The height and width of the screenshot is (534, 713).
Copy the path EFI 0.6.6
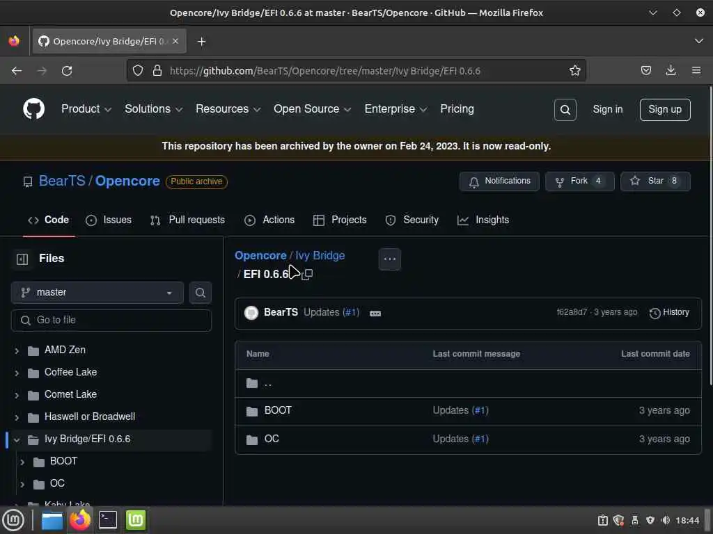point(307,274)
